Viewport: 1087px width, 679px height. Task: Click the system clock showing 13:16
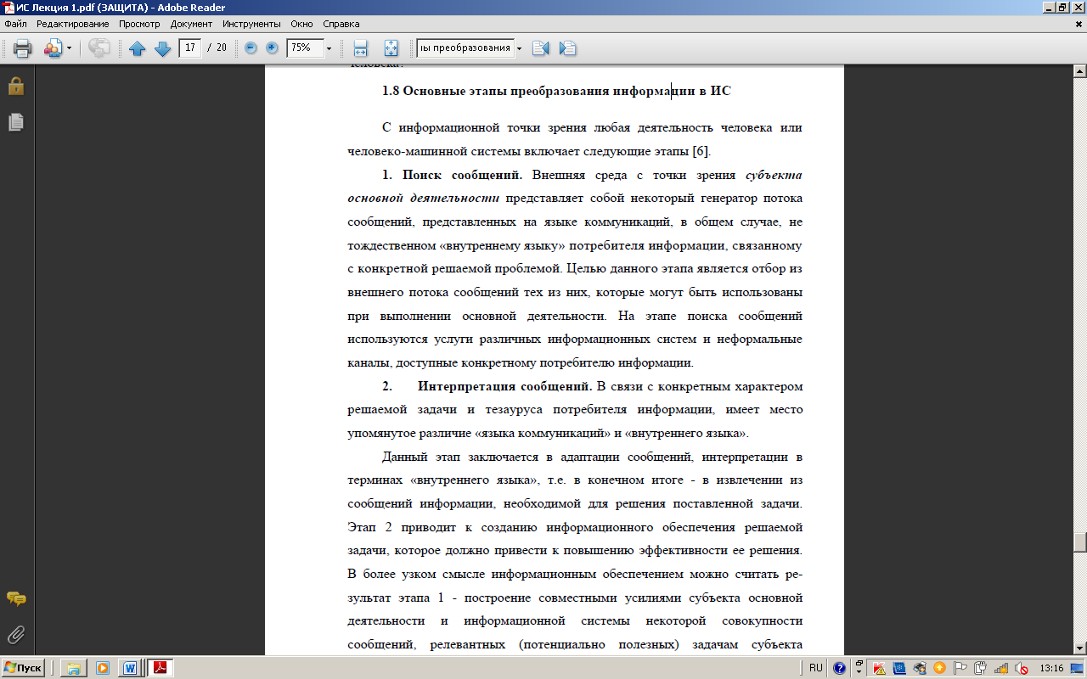pyautogui.click(x=1053, y=668)
